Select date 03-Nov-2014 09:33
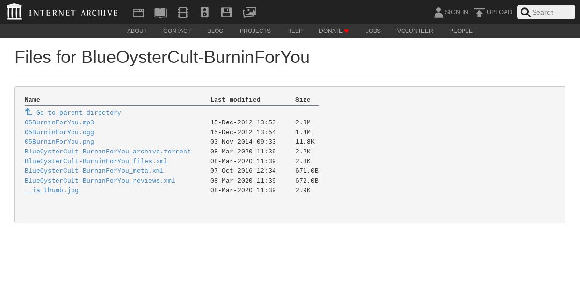 243,142
